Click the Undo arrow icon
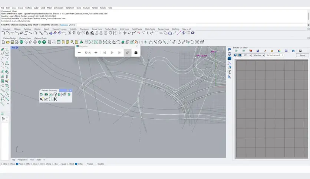 [26, 42]
